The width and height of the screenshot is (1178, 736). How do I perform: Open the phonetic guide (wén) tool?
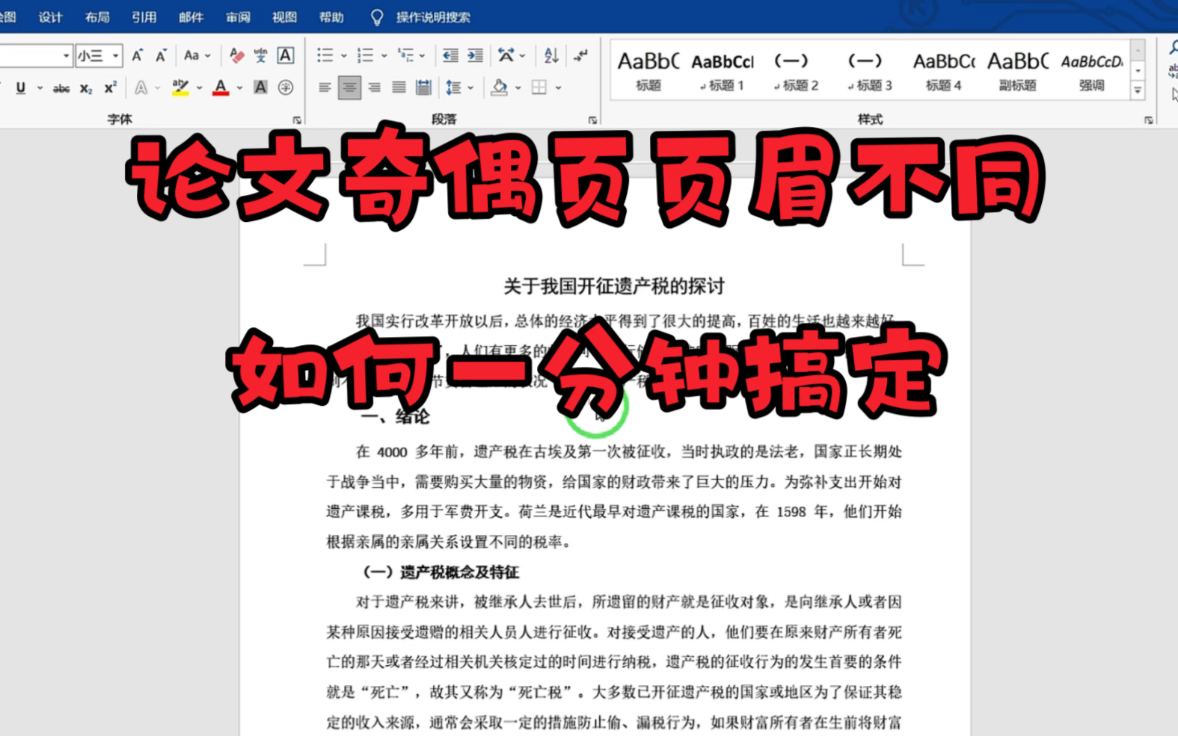260,55
